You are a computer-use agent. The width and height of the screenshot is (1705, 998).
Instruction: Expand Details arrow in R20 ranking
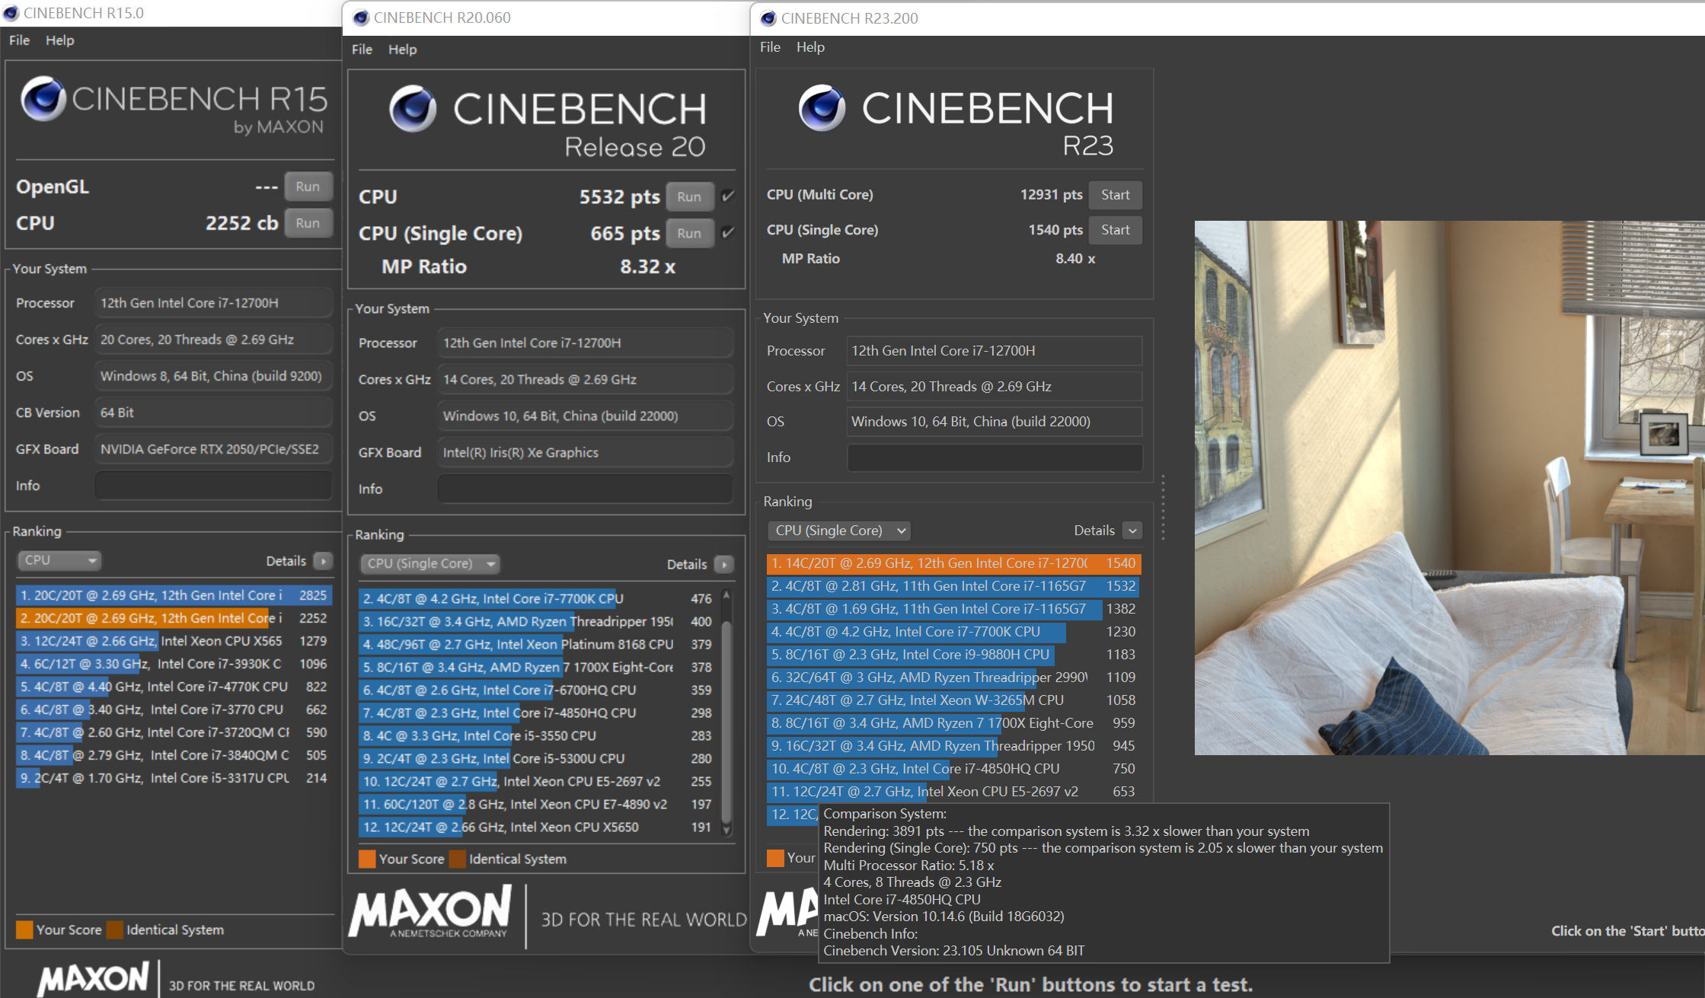click(724, 564)
